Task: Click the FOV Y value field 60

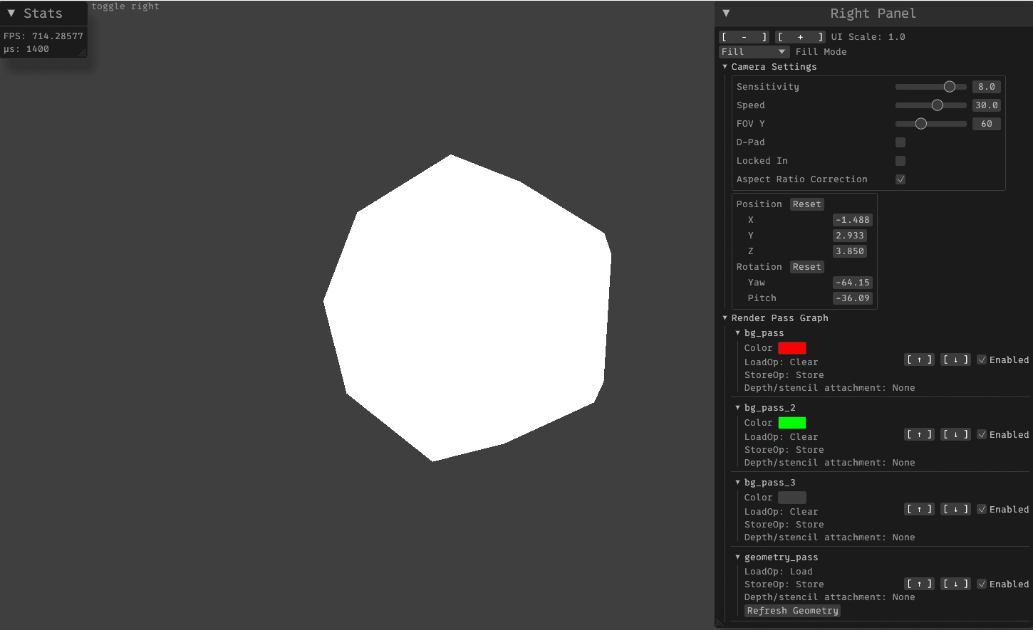Action: point(987,124)
